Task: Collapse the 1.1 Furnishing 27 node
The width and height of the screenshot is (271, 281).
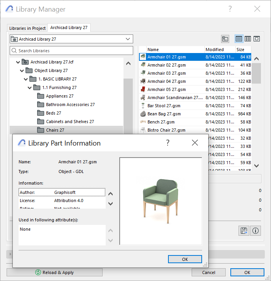Action: pos(29,87)
